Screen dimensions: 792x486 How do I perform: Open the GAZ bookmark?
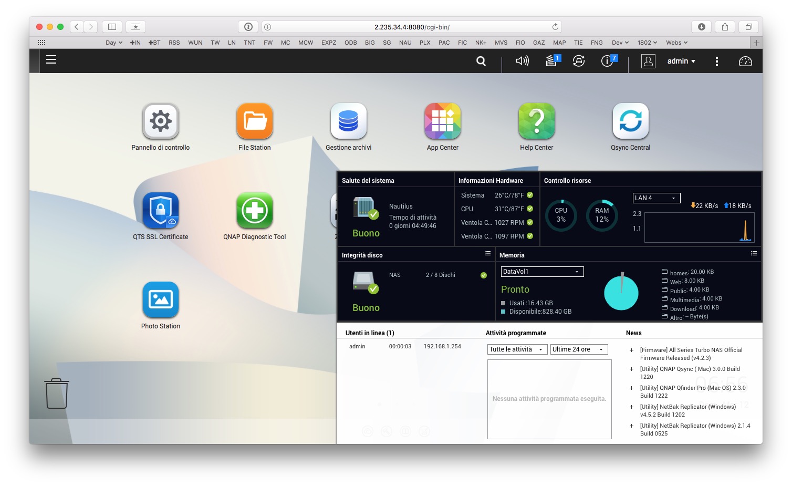tap(539, 43)
